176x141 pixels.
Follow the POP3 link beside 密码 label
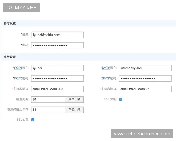(x=18, y=78)
